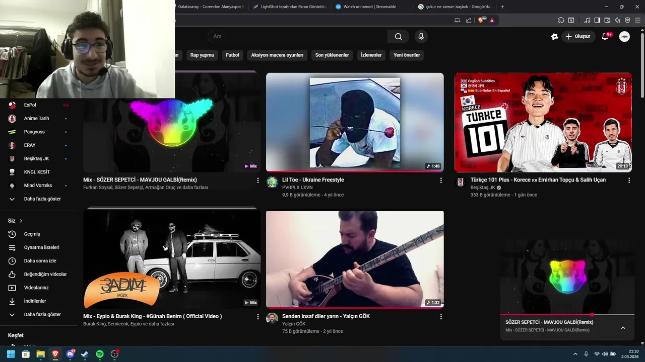The width and height of the screenshot is (645, 362).
Task: Open Brave Shields lion icon in address bar
Action: (x=481, y=20)
